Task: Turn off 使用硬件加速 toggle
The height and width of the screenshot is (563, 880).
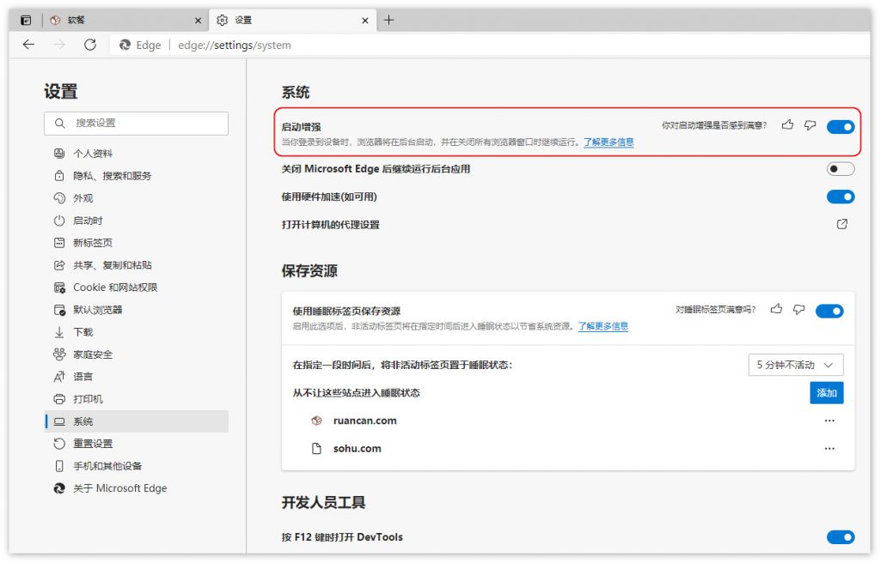Action: 840,197
